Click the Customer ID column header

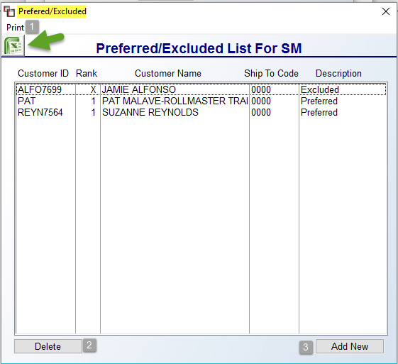pyautogui.click(x=43, y=73)
